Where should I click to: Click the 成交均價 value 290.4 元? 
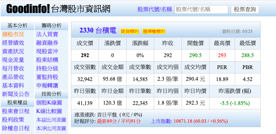point(195,79)
